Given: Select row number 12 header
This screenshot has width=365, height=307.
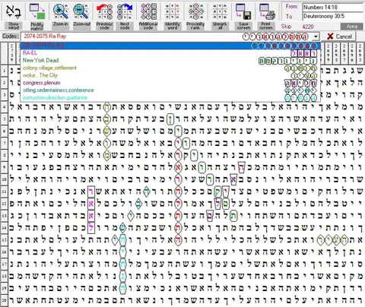Looking at the screenshot, I should pos(5,204).
